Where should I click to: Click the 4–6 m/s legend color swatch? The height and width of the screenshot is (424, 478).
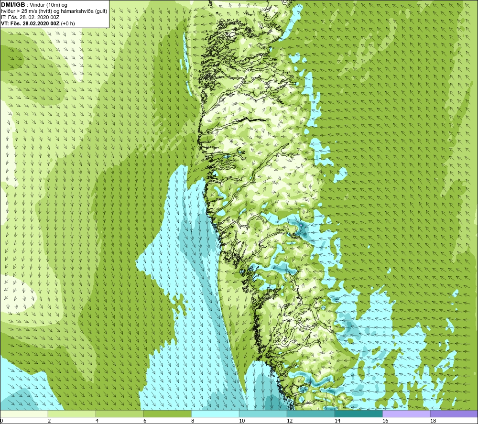tap(119, 413)
